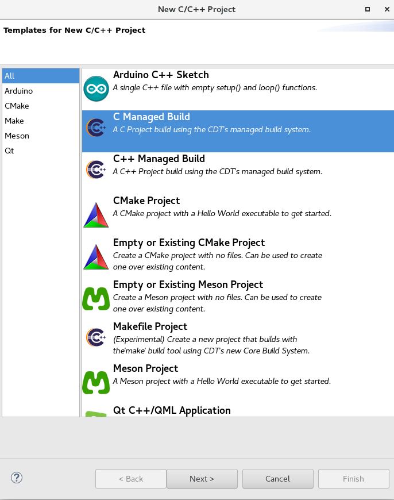Select the C Managed Build title
This screenshot has height=500, width=394.
pos(152,117)
